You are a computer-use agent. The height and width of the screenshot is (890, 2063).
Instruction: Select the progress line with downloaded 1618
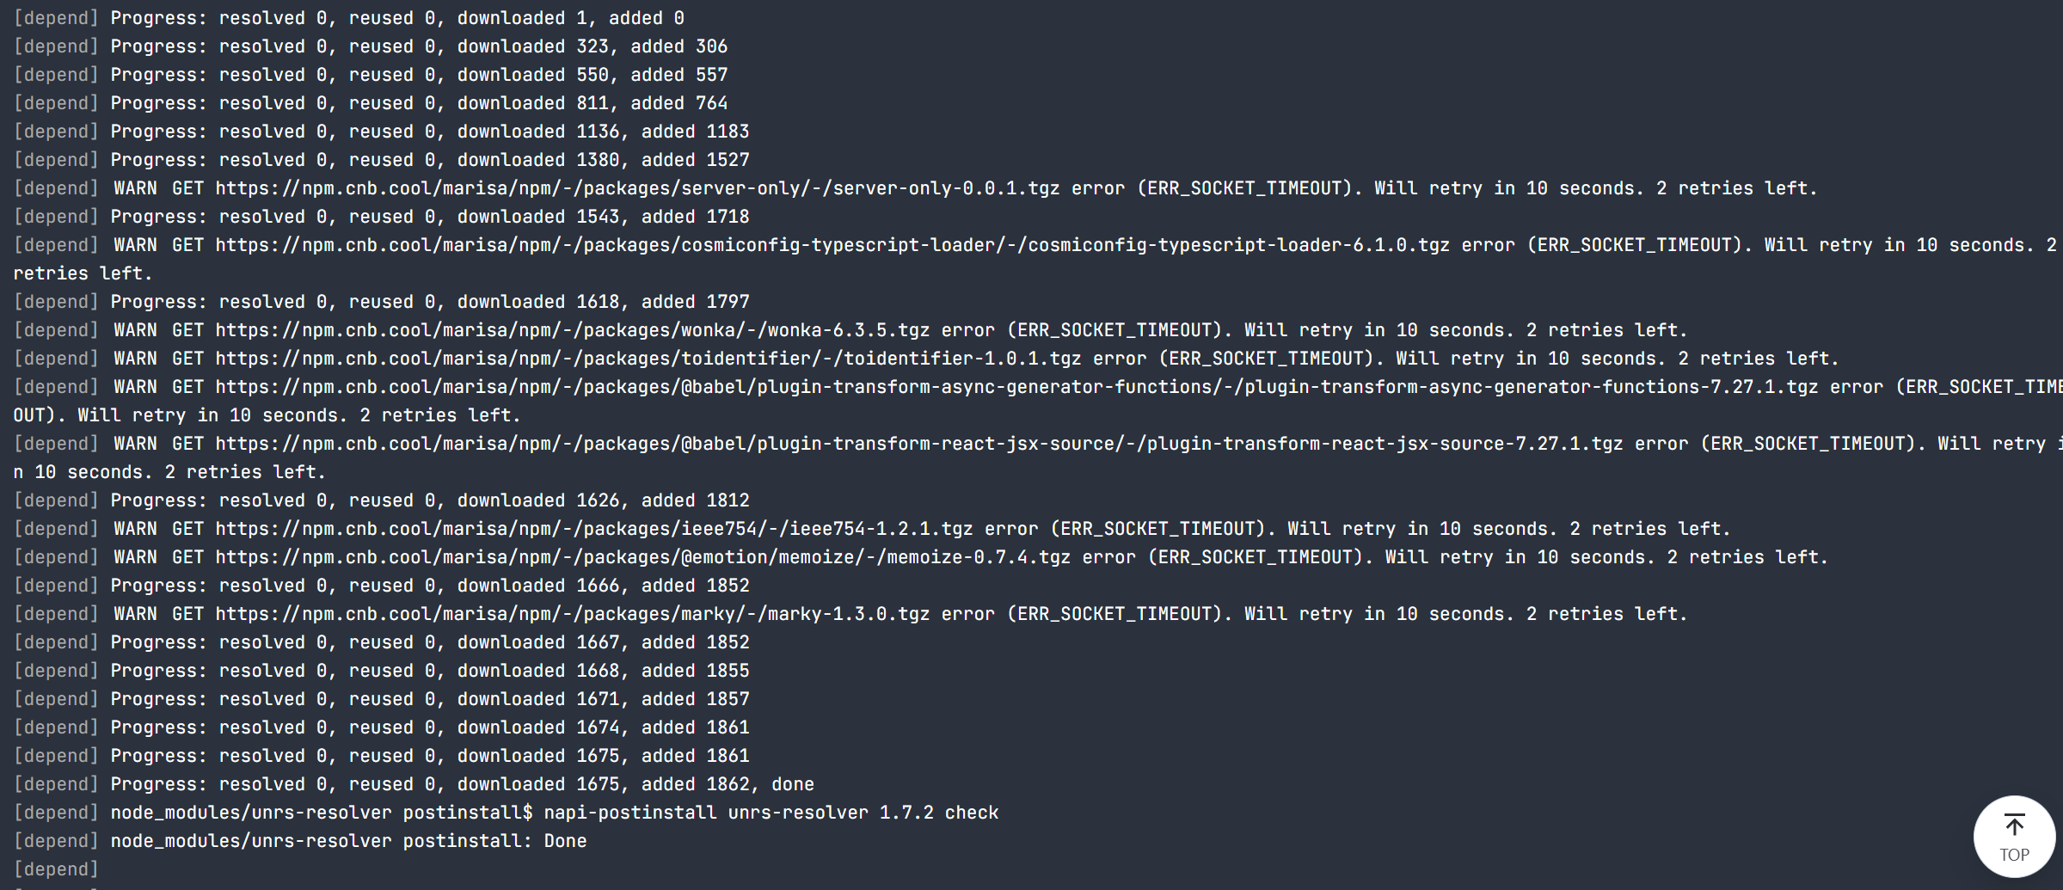click(x=429, y=302)
